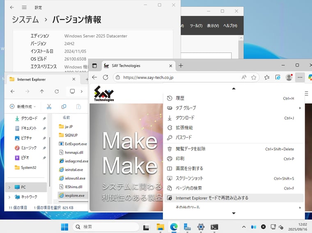Screen dimensions: 312x233
Task: Open File Explorer from taskbar
Action: tap(161, 227)
